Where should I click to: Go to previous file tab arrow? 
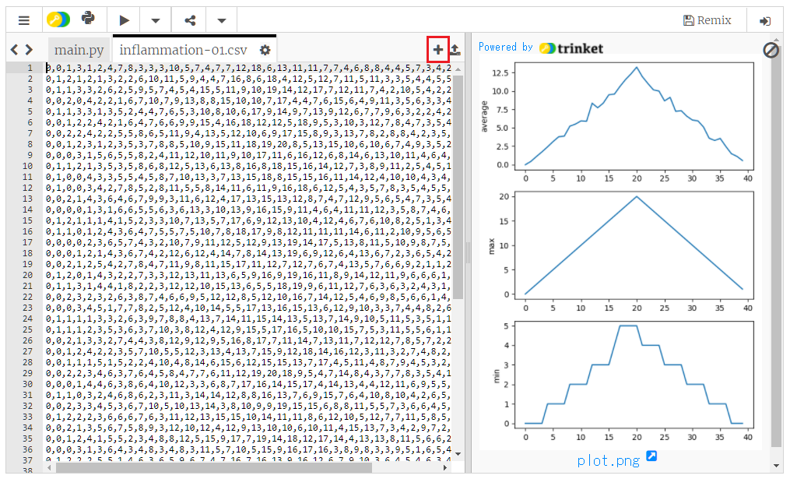coord(14,49)
